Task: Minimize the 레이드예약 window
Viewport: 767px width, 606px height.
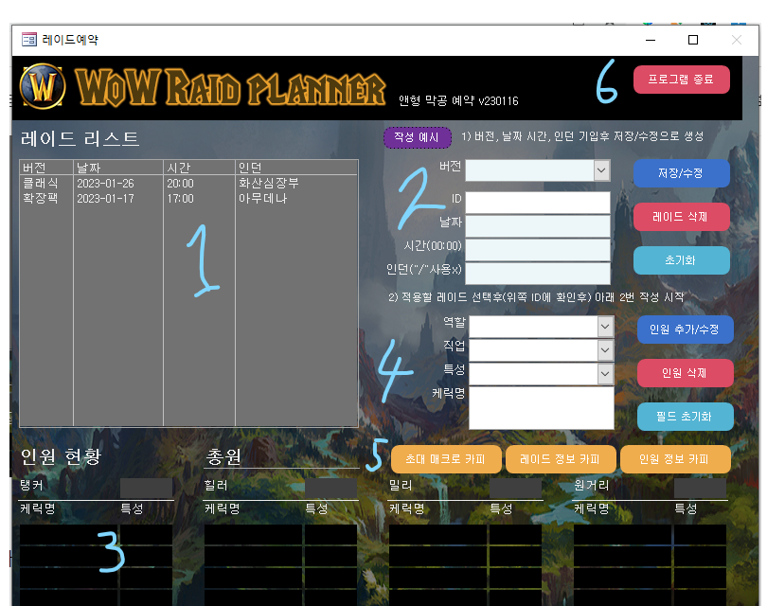Action: coord(651,40)
